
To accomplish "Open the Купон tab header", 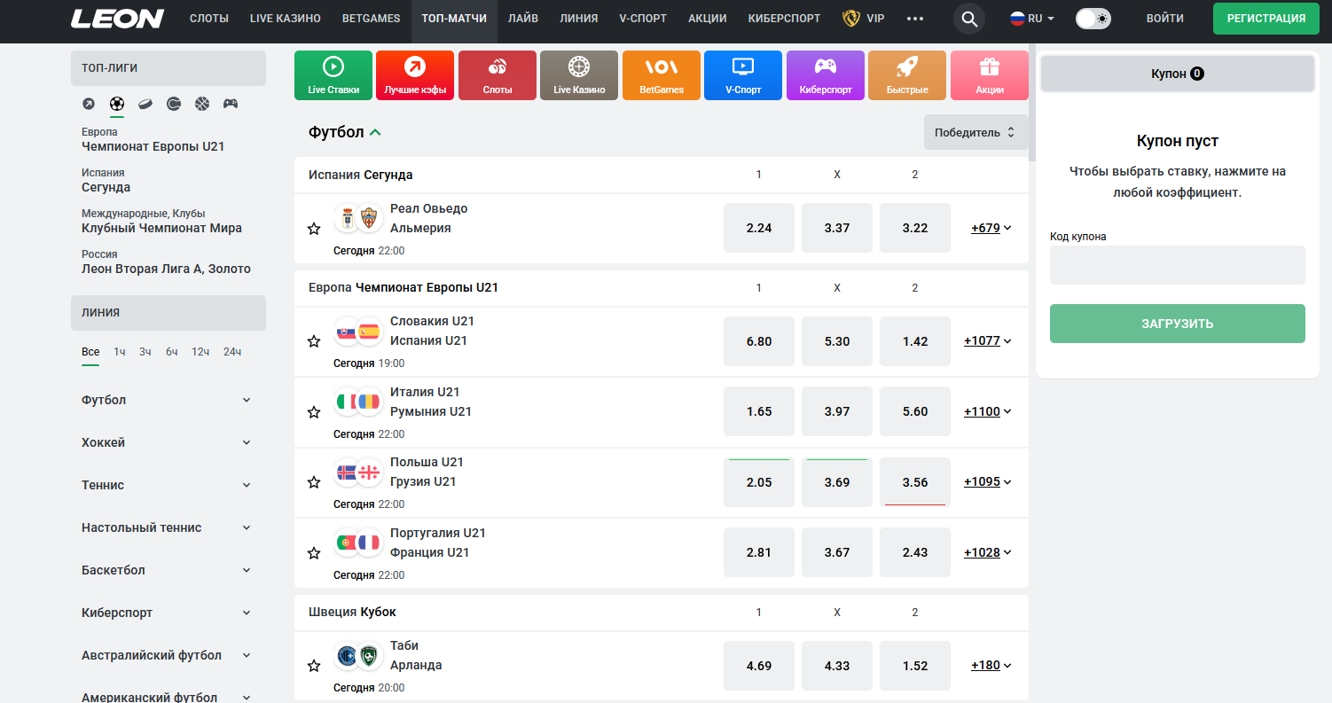I will point(1178,74).
